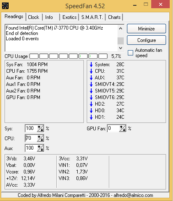Viewport: 173px width, 201px height.
Task: Click the GPU Fan speed spinner arrows
Action: click(122, 128)
